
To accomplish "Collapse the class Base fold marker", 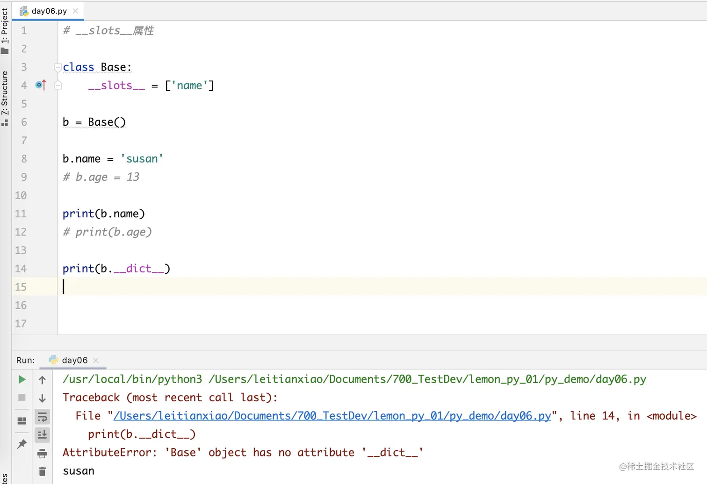I will coord(58,67).
